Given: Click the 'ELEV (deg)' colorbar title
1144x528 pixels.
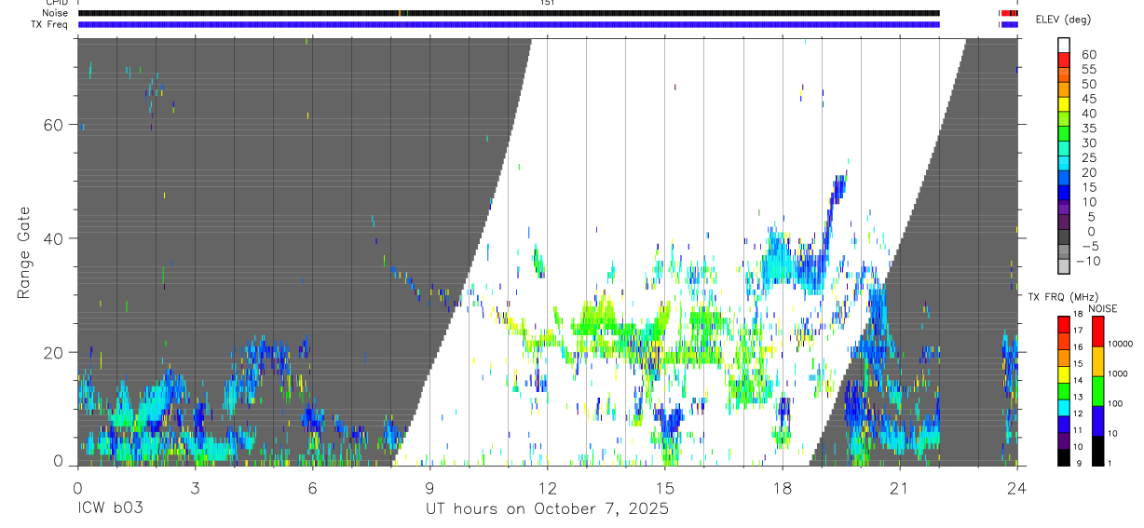Looking at the screenshot, I should [1064, 20].
